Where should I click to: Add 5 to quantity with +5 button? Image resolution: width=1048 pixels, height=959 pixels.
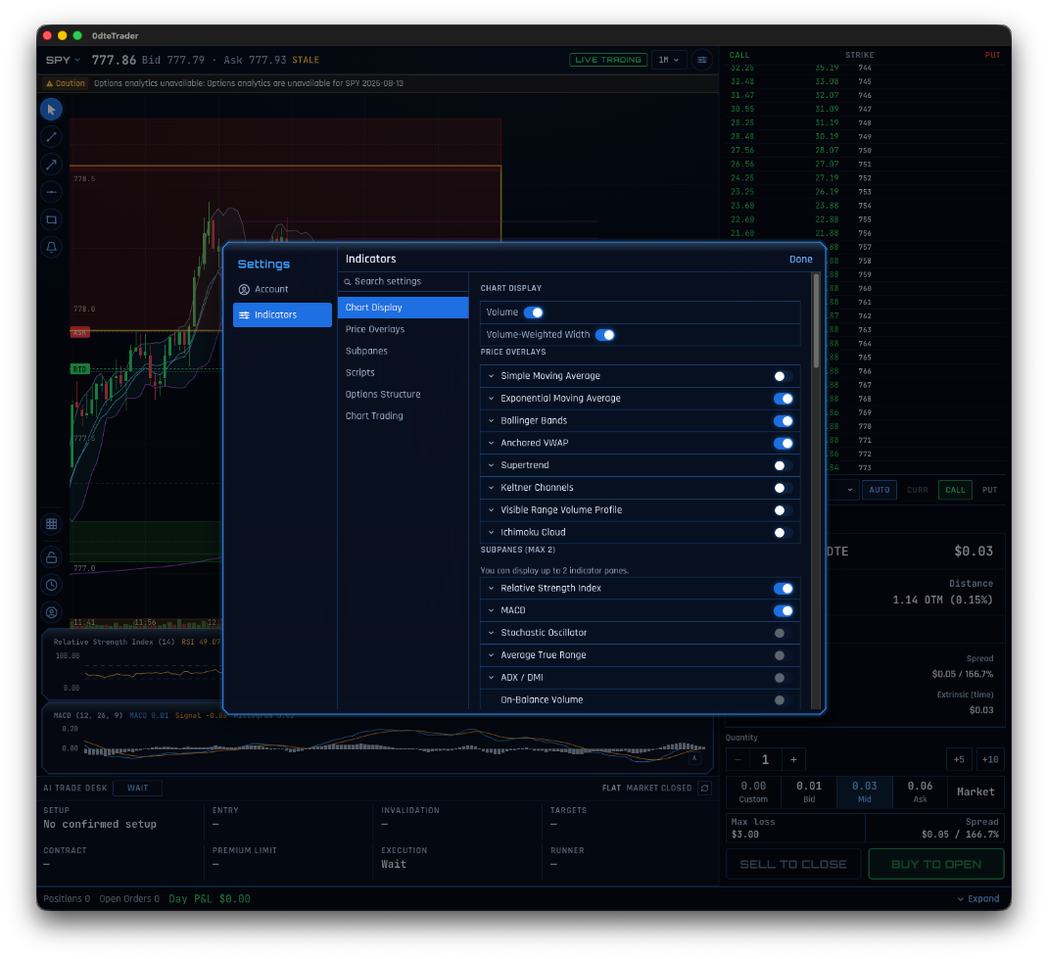(959, 760)
